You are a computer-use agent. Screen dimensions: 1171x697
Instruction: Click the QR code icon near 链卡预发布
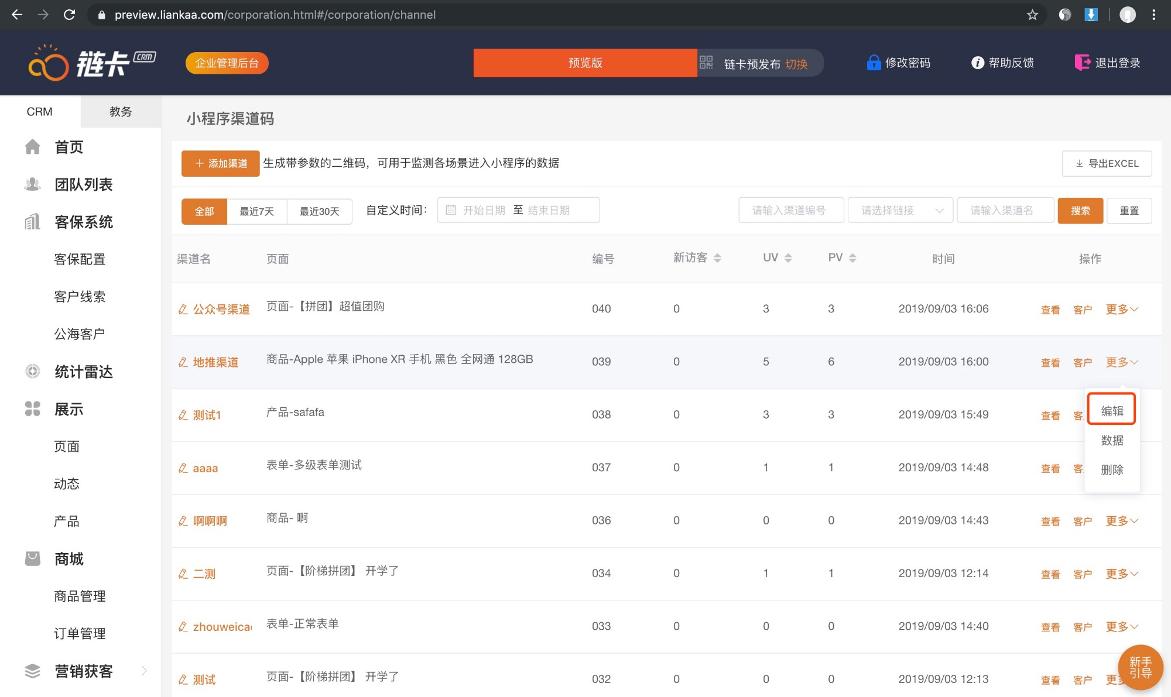[x=706, y=63]
